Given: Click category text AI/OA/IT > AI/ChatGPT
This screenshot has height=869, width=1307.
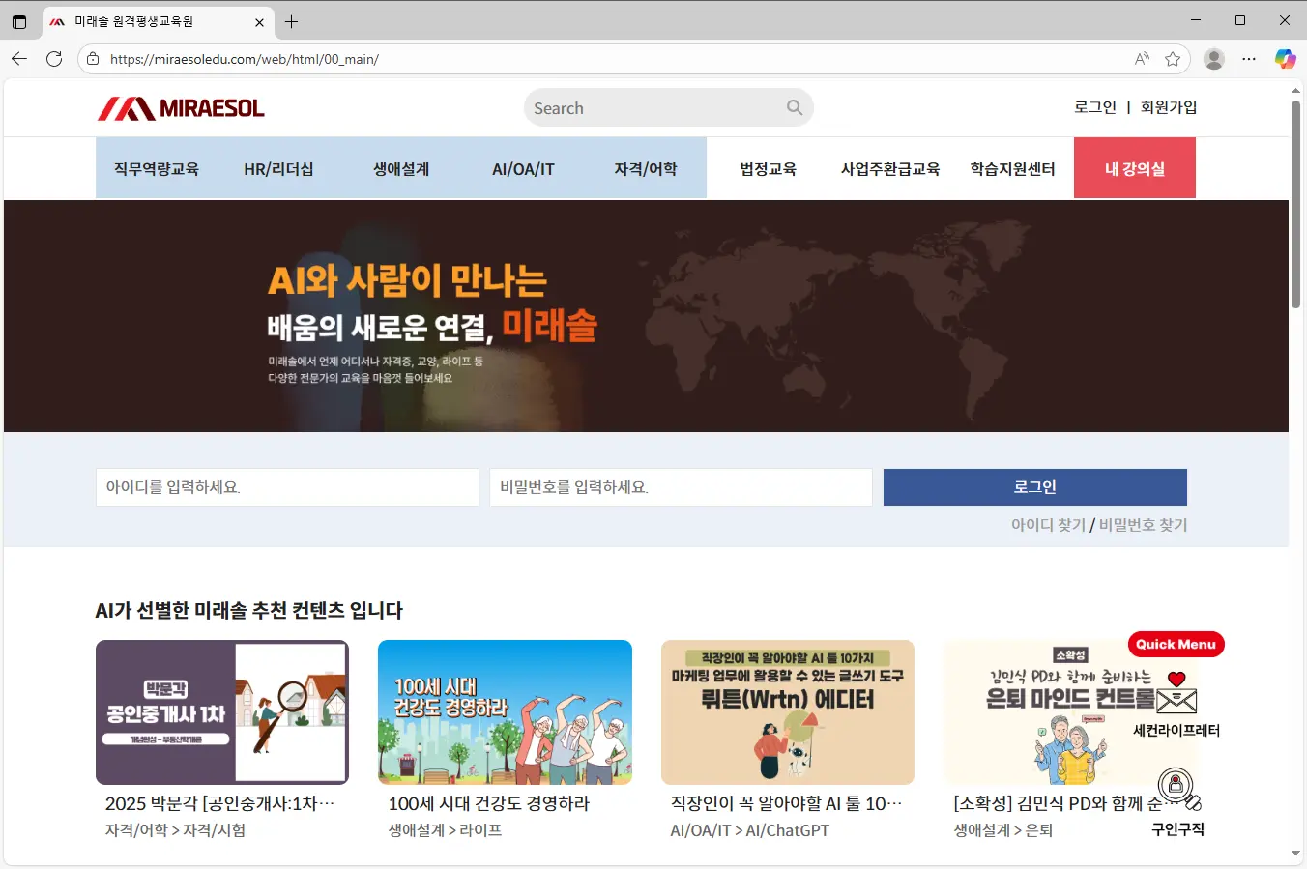Looking at the screenshot, I should pyautogui.click(x=750, y=830).
